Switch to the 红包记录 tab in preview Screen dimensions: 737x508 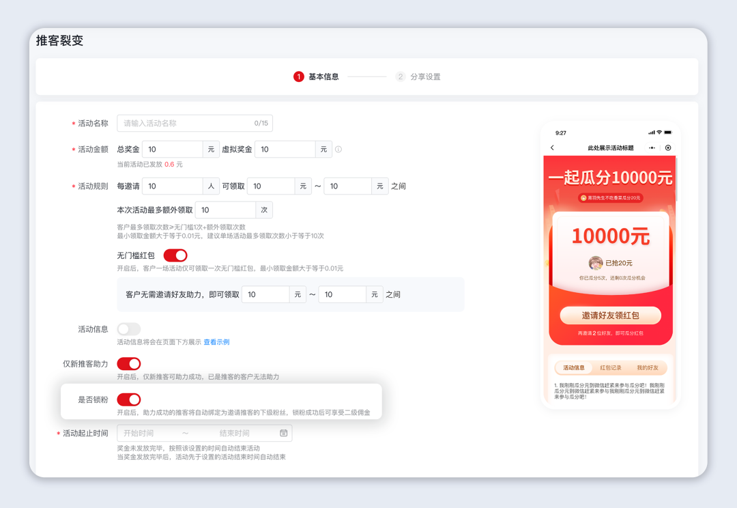[x=611, y=367]
